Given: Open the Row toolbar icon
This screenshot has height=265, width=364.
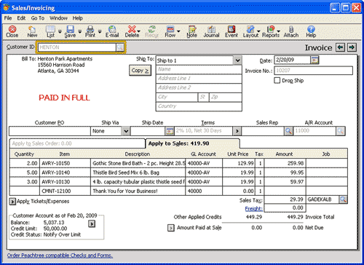Looking at the screenshot, I should click(170, 31).
